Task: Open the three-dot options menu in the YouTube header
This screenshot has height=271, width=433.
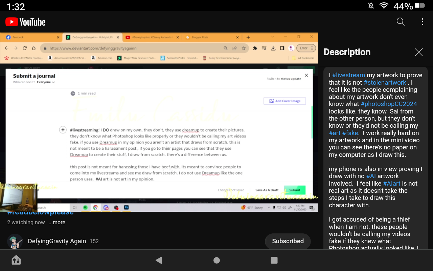Action: click(x=422, y=22)
